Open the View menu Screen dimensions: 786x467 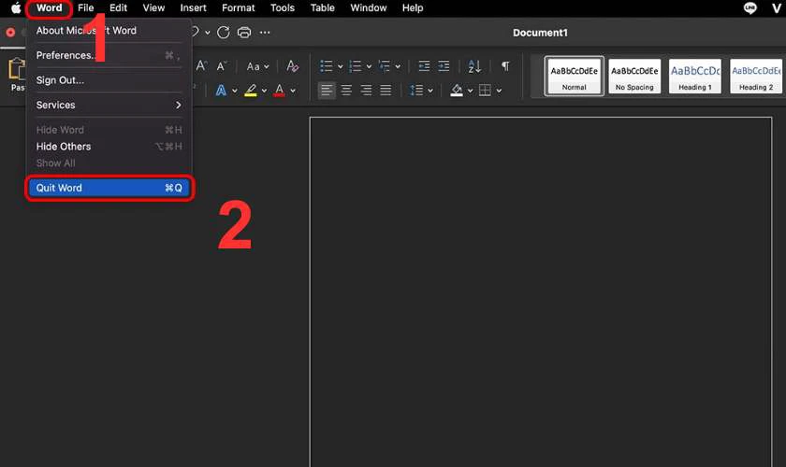(153, 8)
